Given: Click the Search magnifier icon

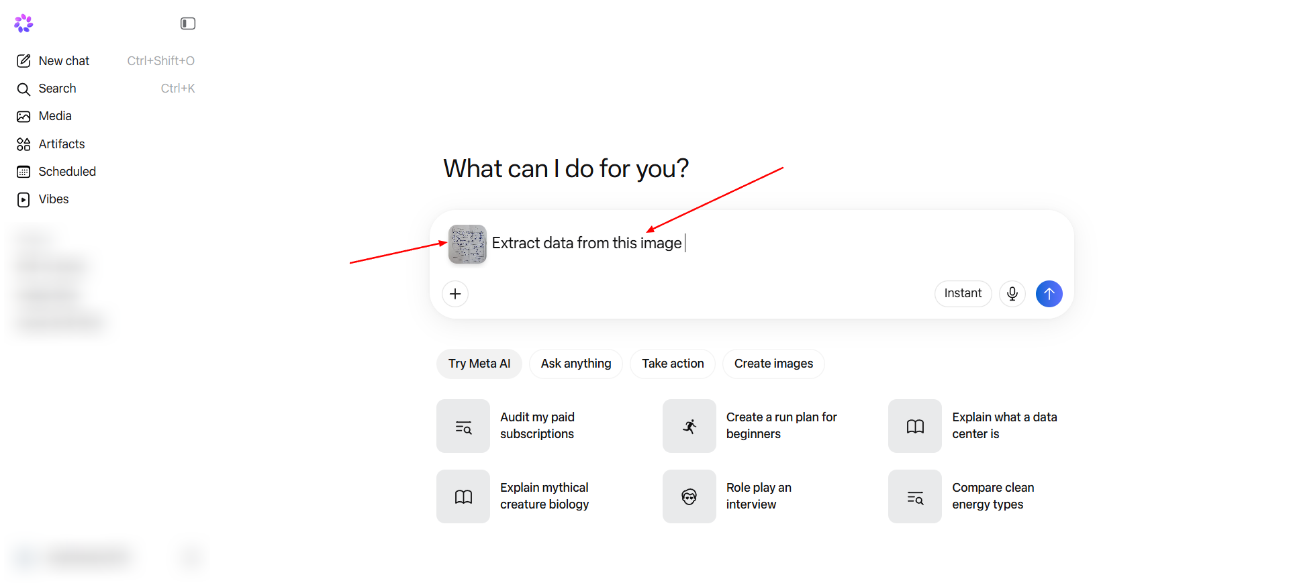Looking at the screenshot, I should [23, 89].
